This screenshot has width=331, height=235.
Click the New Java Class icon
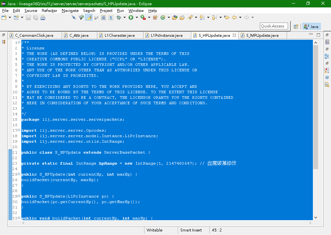(163, 18)
